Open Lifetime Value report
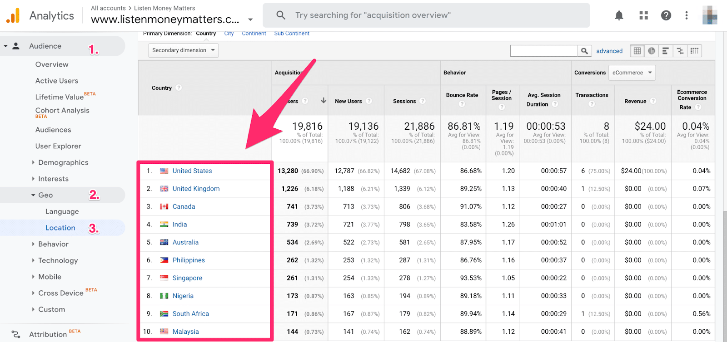This screenshot has width=727, height=342. (60, 97)
